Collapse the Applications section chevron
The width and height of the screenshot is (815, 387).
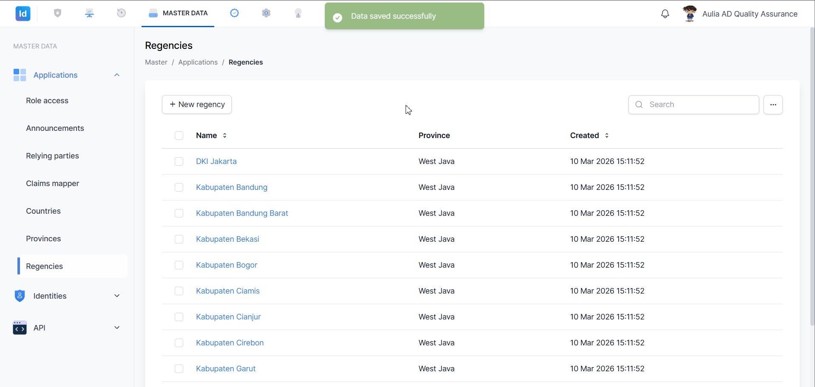pos(117,75)
